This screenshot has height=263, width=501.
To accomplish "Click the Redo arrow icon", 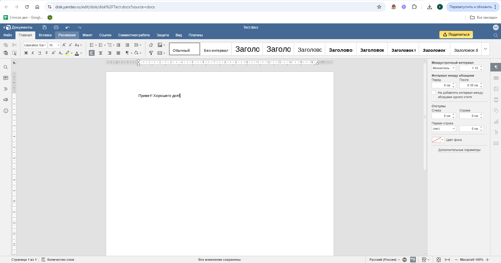I will 79,27.
